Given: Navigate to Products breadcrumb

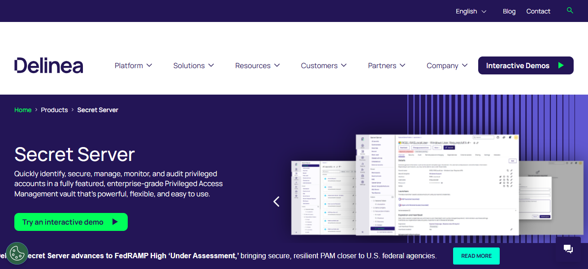Looking at the screenshot, I should tap(54, 110).
